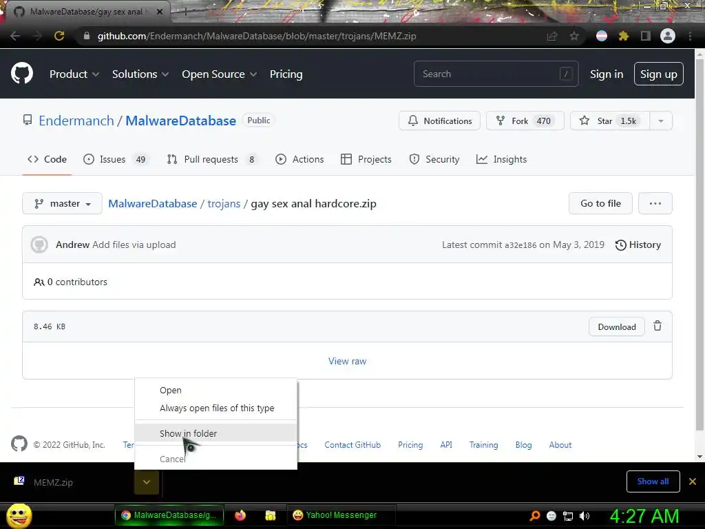
Task: Expand the Product menu
Action: [x=74, y=74]
